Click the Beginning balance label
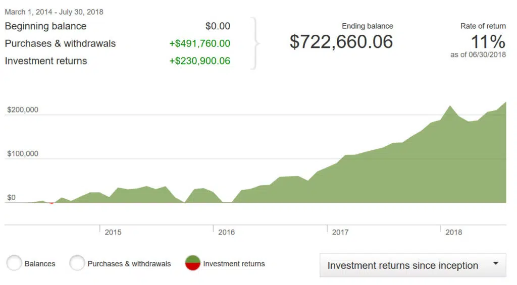 point(45,26)
